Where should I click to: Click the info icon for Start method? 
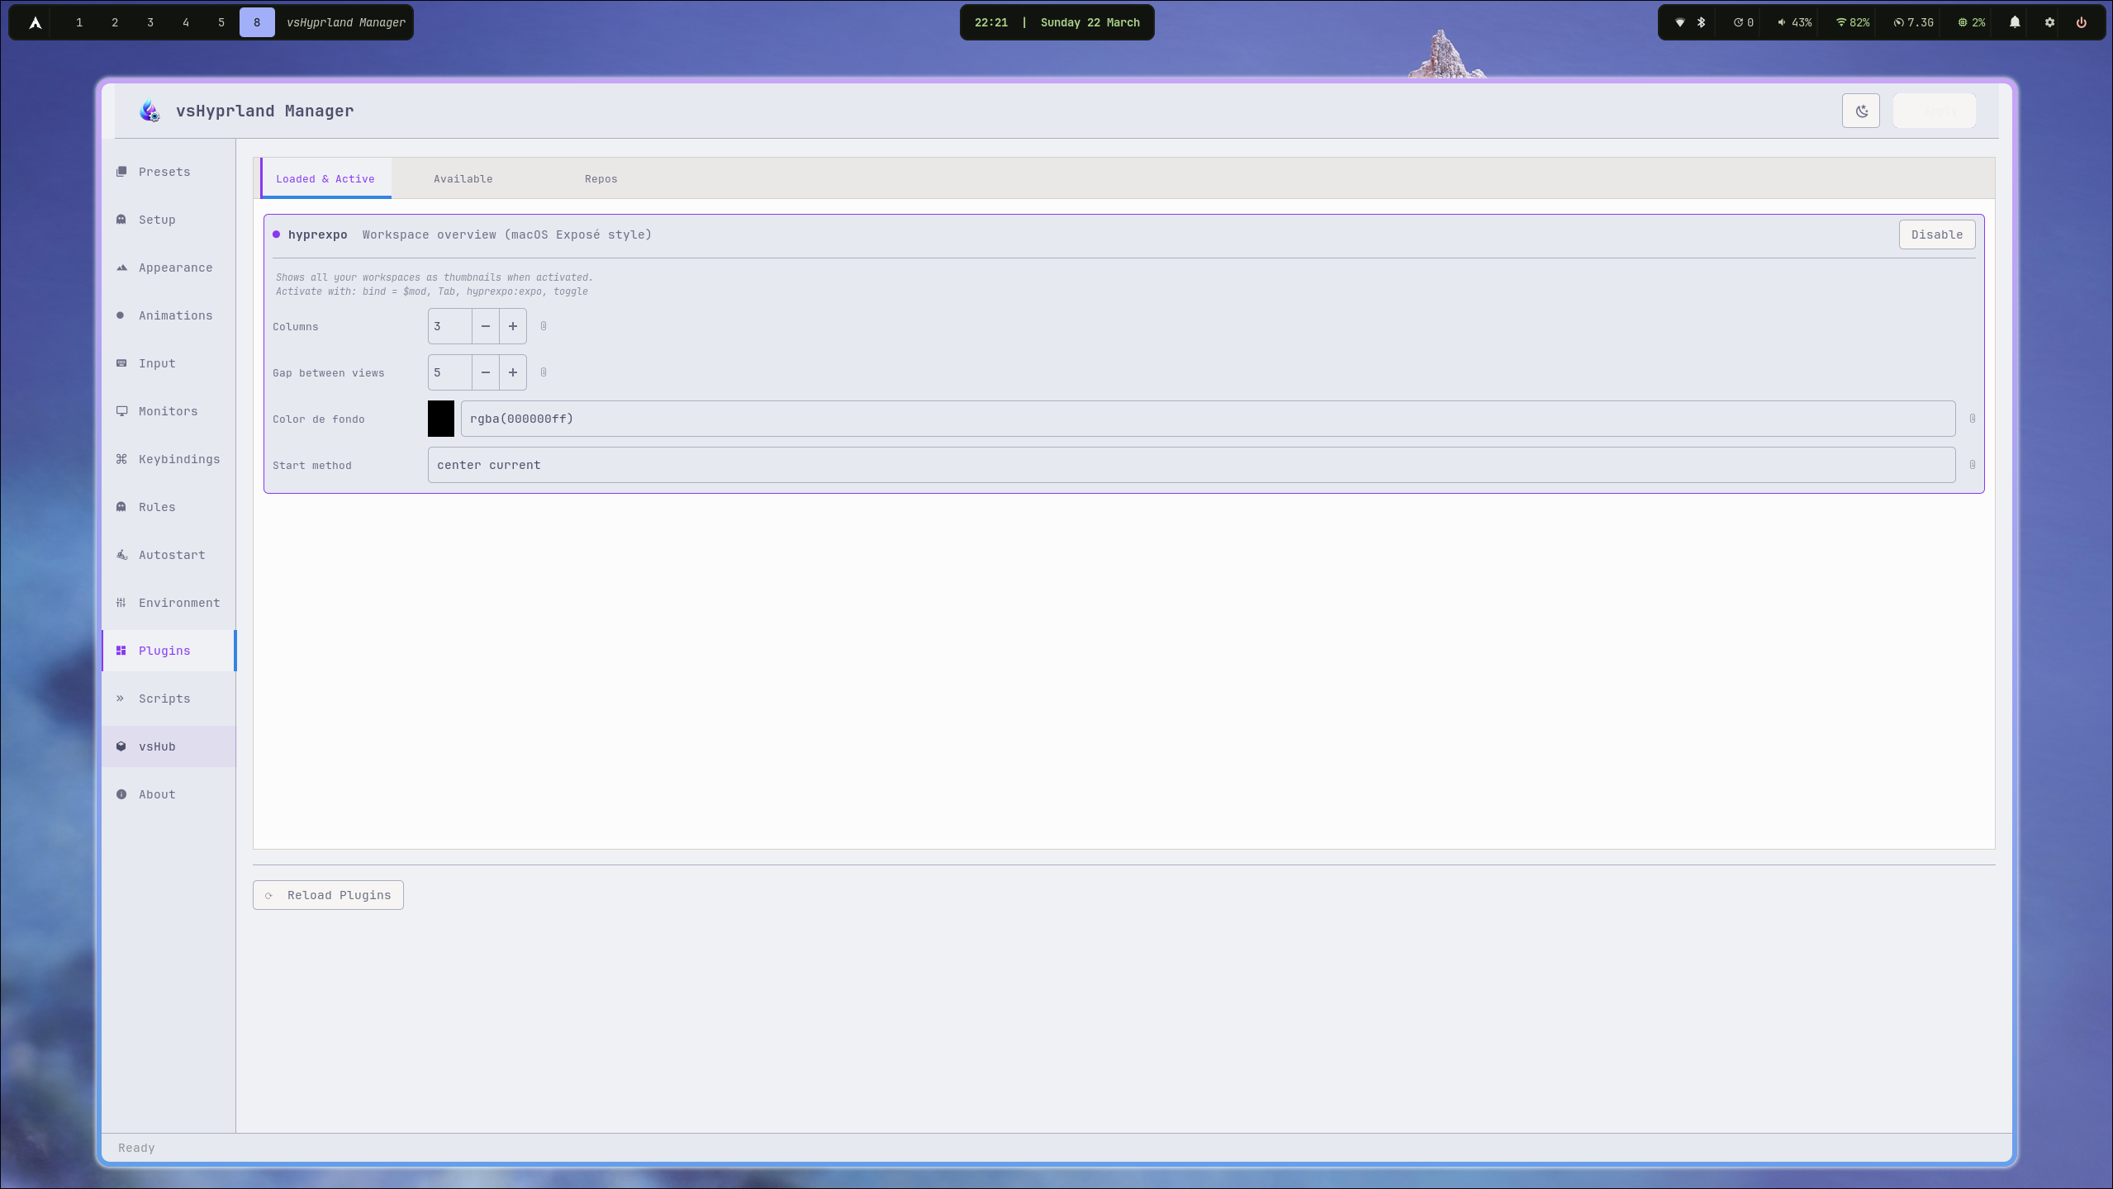pyautogui.click(x=1973, y=465)
